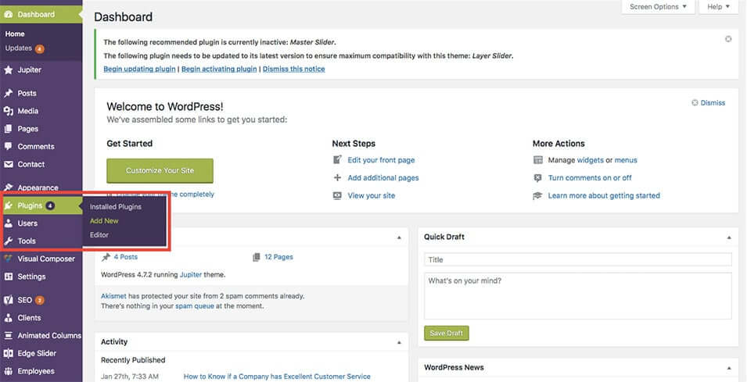The height and width of the screenshot is (382, 747).
Task: Open plugin Editor submenu item
Action: 99,235
